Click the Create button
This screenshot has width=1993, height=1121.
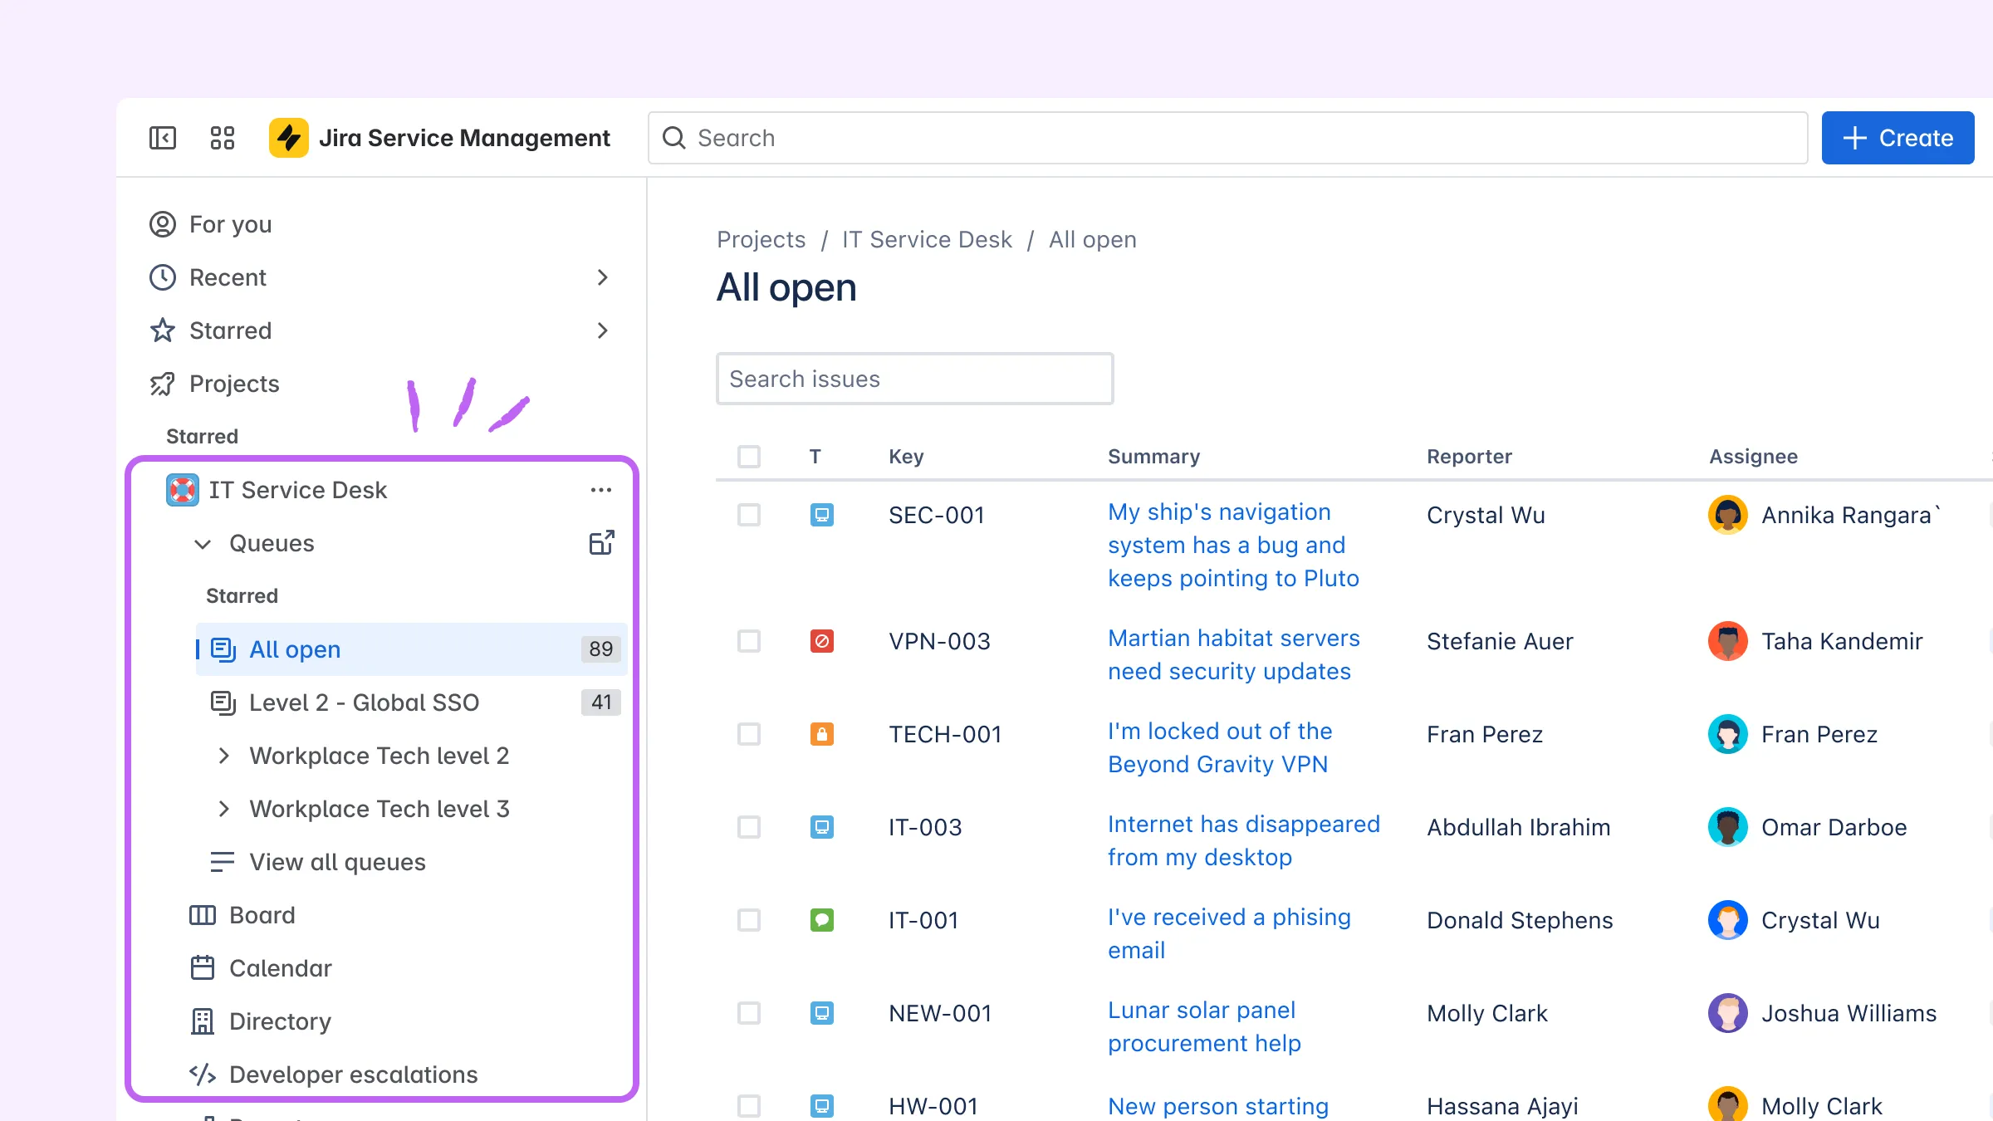(1898, 137)
